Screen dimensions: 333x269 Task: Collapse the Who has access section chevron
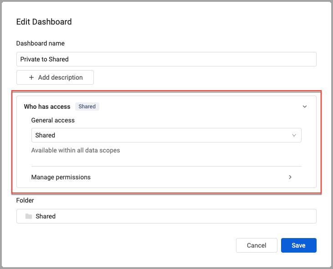pyautogui.click(x=305, y=107)
